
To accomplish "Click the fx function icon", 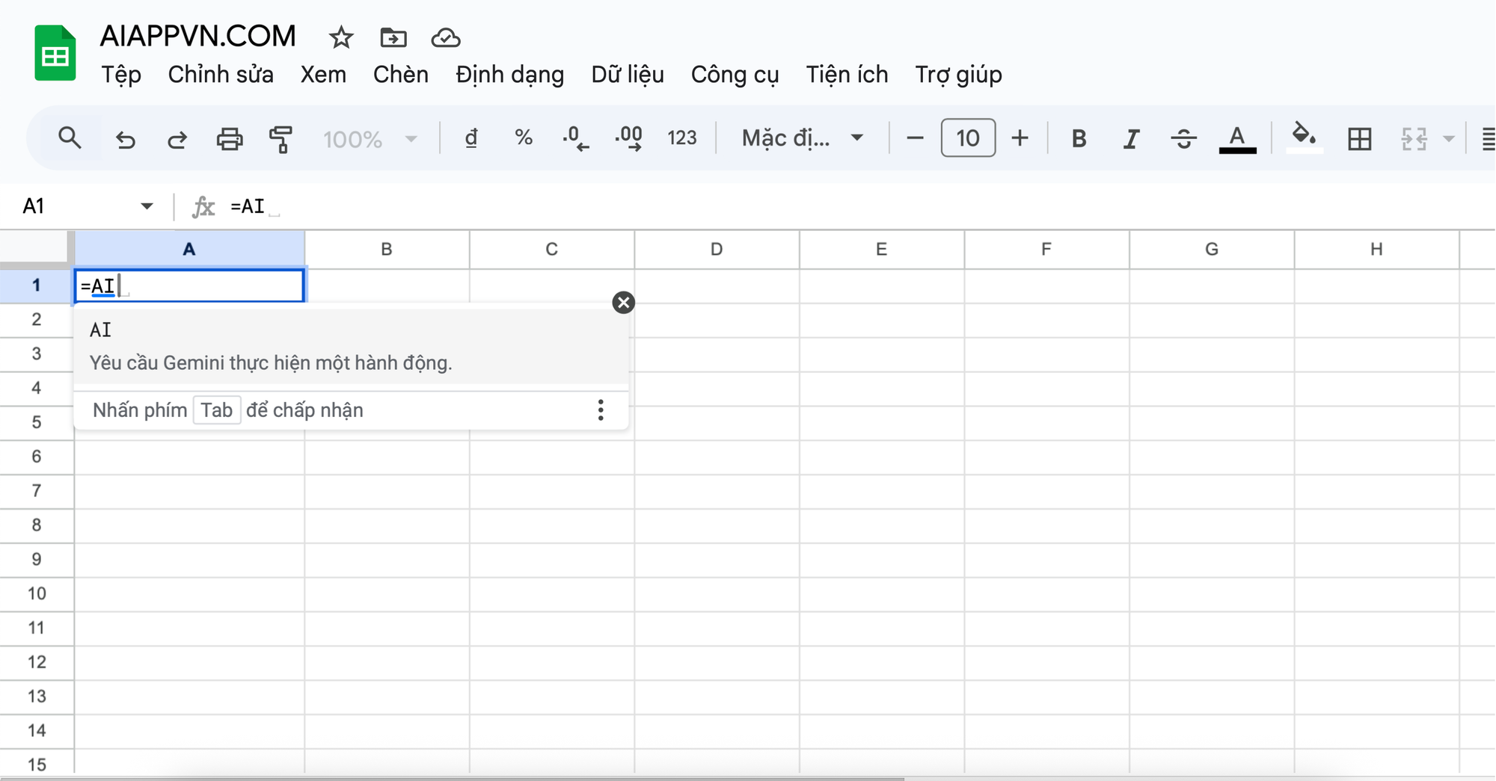I will tap(203, 206).
